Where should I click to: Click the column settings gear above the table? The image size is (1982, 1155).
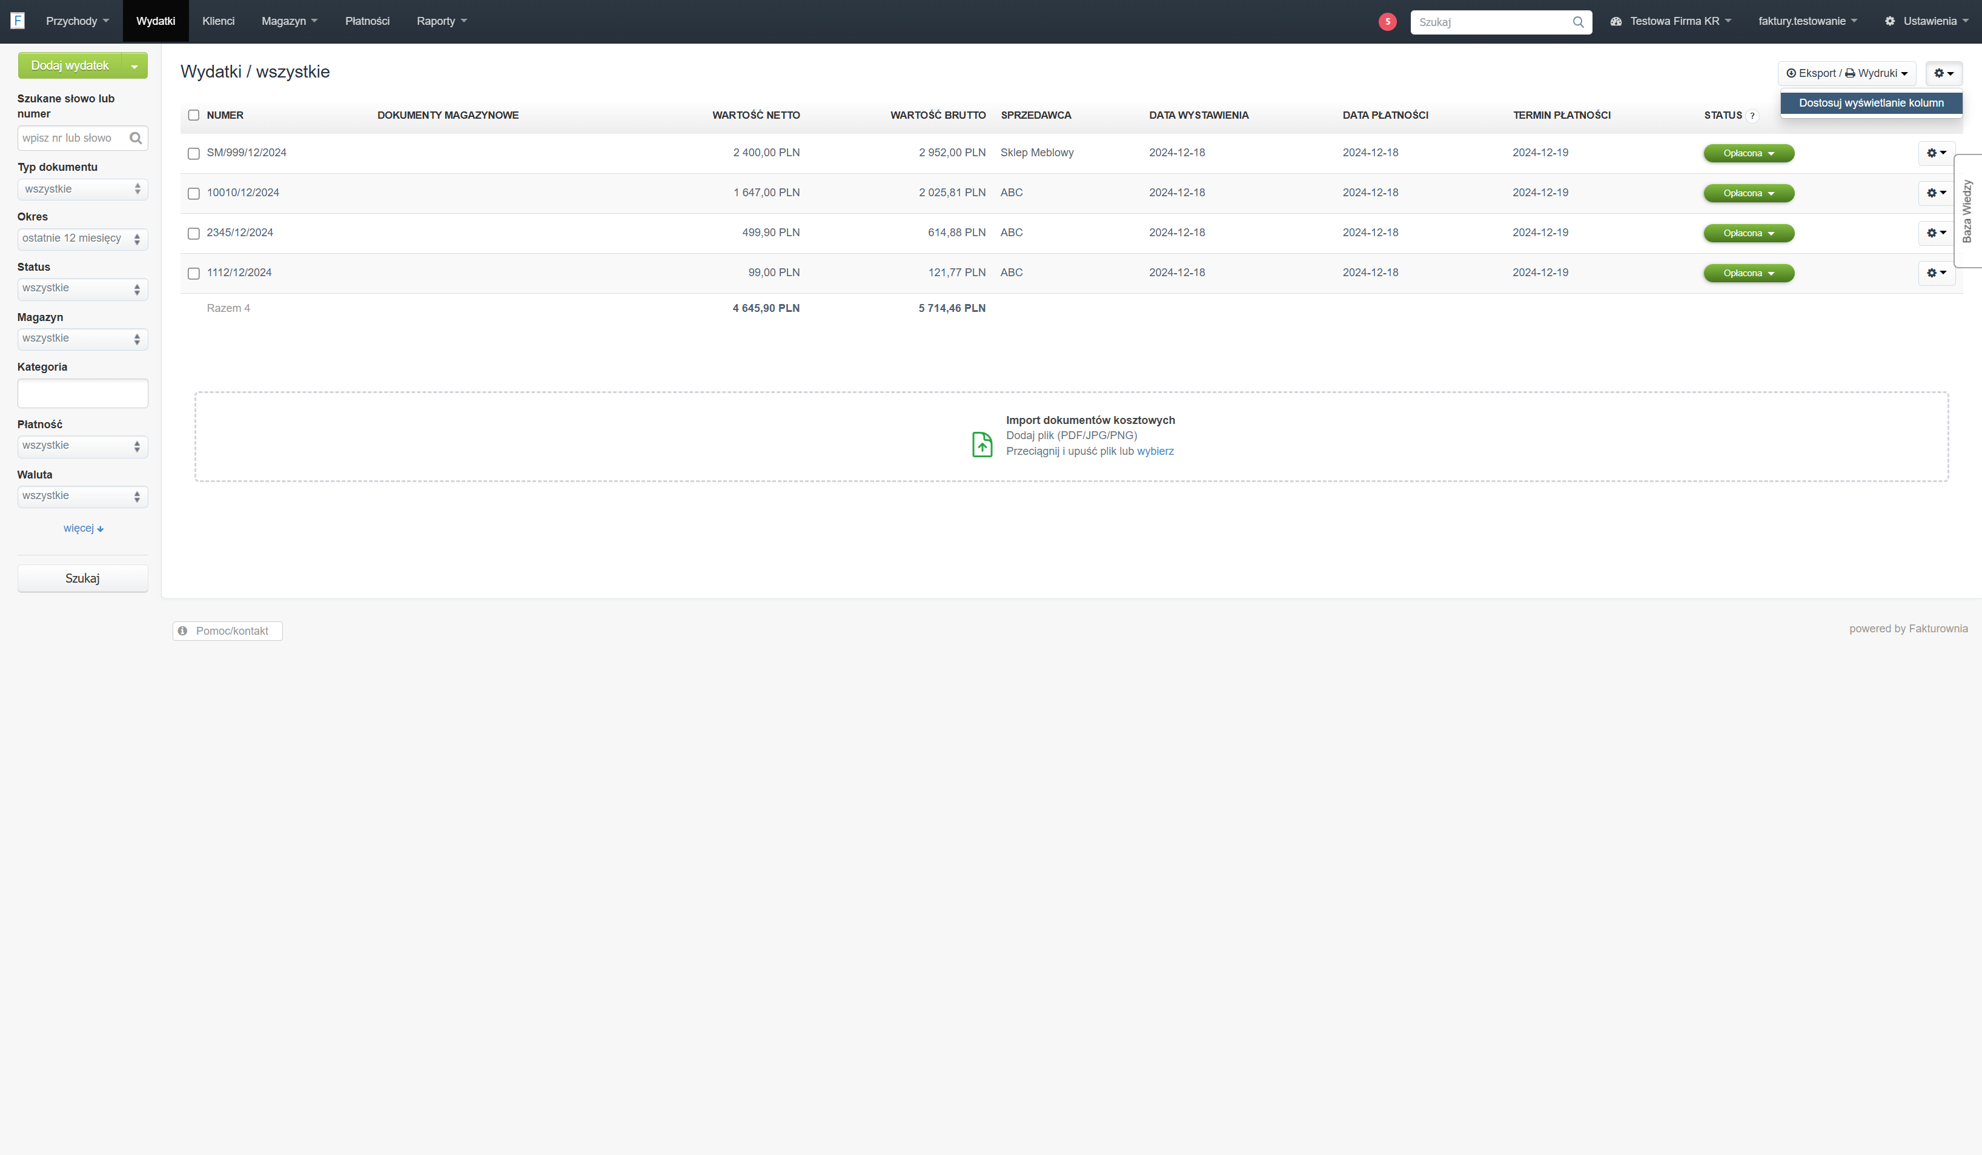tap(1943, 73)
